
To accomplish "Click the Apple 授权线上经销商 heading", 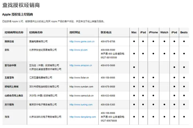I will coord(17,15).
